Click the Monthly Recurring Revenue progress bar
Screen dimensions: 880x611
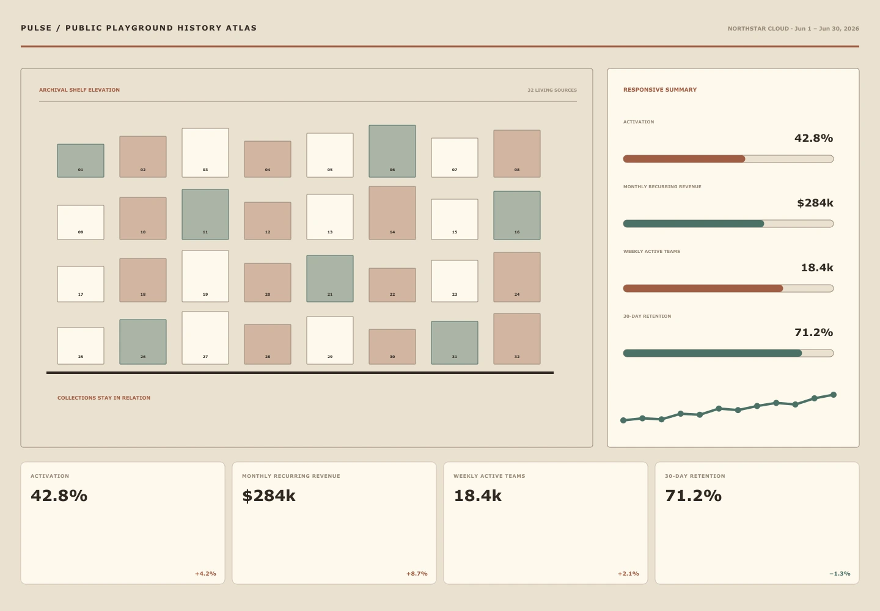pos(728,224)
